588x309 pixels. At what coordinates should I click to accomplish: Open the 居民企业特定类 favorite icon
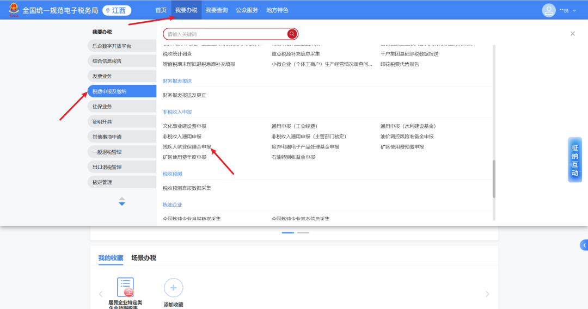[125, 287]
